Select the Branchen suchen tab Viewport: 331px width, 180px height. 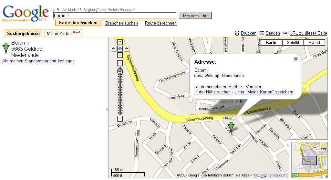click(121, 23)
